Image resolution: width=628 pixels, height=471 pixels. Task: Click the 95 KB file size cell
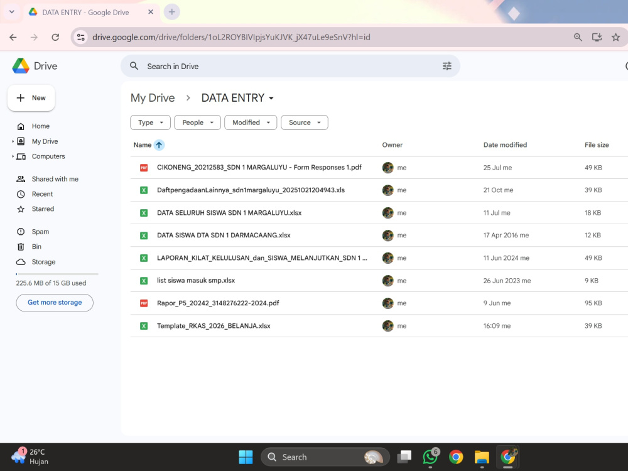(593, 303)
